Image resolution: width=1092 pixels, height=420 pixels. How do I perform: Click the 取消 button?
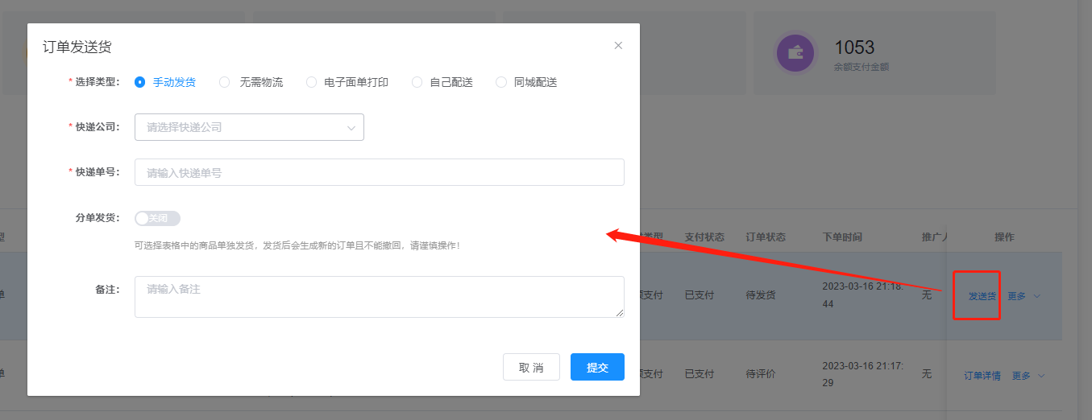[531, 367]
